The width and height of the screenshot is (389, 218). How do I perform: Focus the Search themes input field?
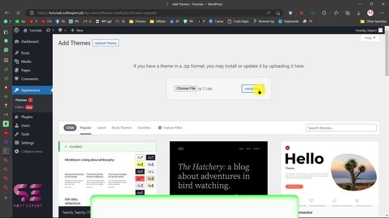click(x=341, y=128)
